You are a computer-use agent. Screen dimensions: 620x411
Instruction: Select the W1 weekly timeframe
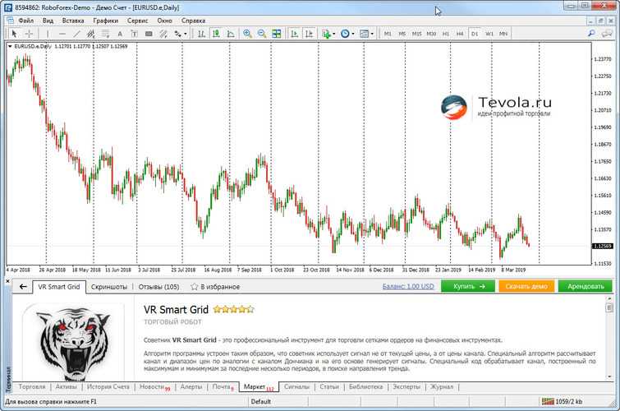pos(489,34)
